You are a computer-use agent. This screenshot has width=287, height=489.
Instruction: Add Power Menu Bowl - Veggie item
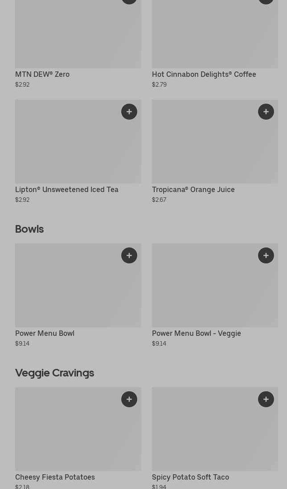[x=266, y=255]
